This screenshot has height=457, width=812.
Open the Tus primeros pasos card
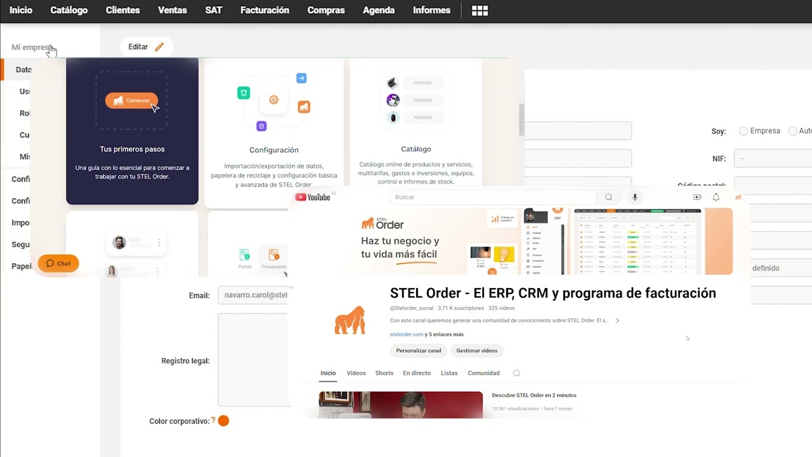click(x=132, y=131)
